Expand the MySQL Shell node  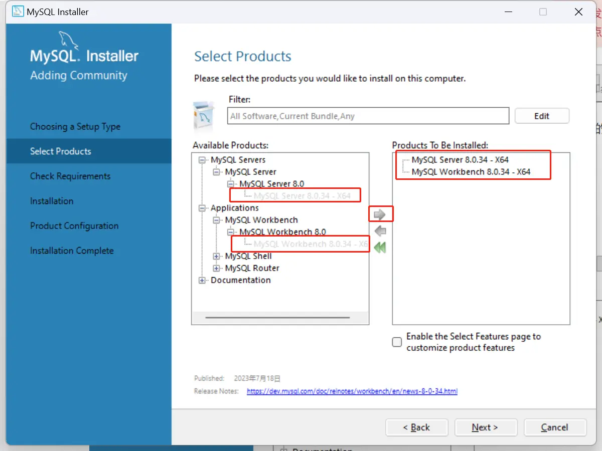217,256
